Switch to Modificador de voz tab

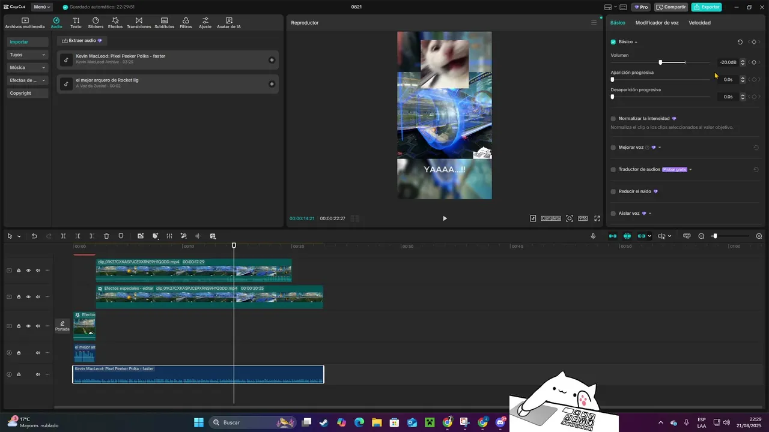point(657,23)
